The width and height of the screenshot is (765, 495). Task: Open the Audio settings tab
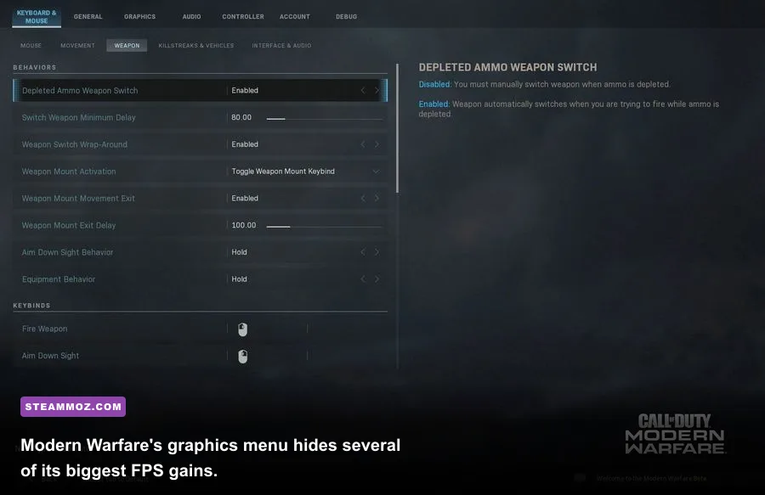click(192, 17)
